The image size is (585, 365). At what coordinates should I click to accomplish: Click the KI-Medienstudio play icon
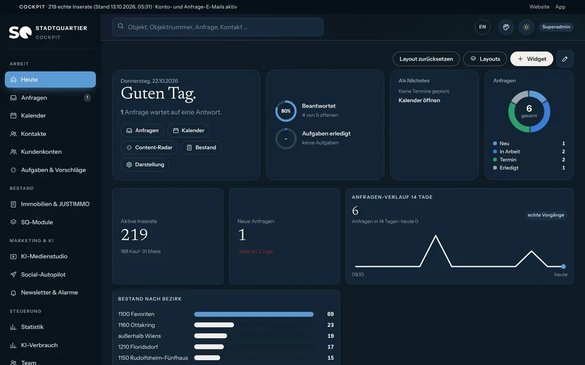click(x=13, y=256)
